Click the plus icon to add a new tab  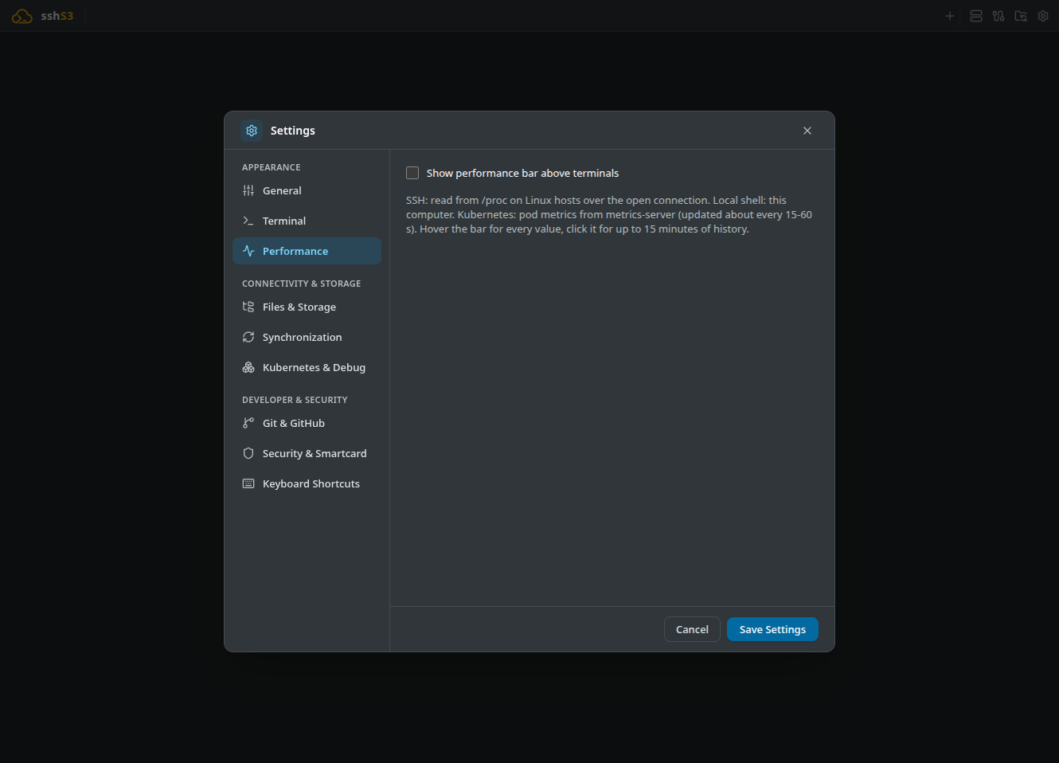[949, 16]
